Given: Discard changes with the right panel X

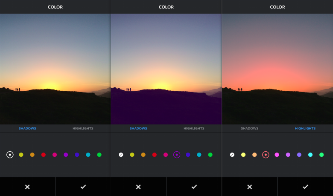Looking at the screenshot, I should coord(250,187).
